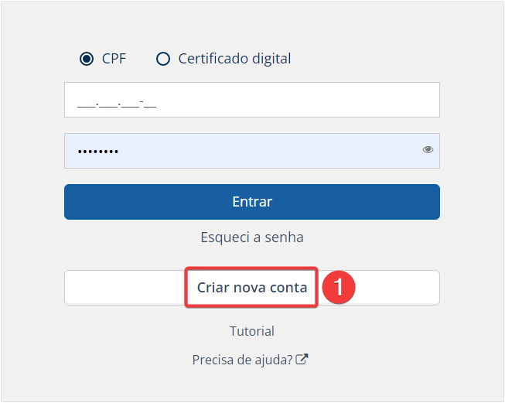Viewport: 505px width, 403px height.
Task: Click the word "senha" in the forgot-password link
Action: (284, 237)
